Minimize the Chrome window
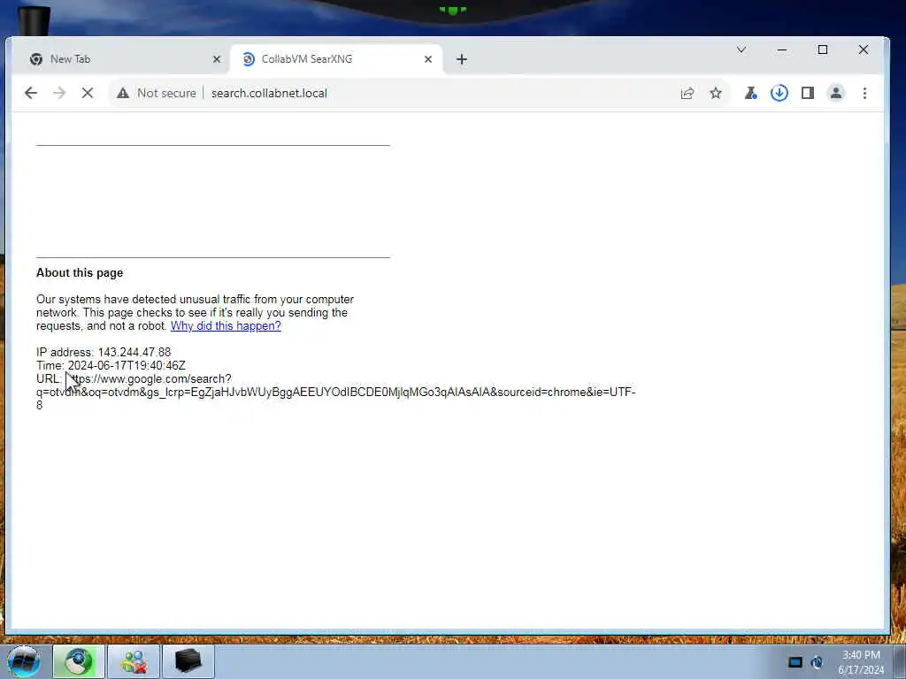906x679 pixels. point(782,50)
